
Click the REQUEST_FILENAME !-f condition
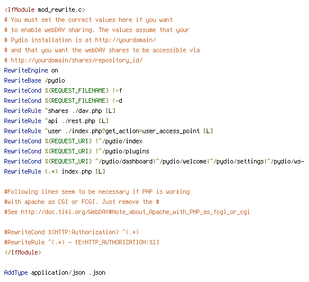(x=63, y=90)
